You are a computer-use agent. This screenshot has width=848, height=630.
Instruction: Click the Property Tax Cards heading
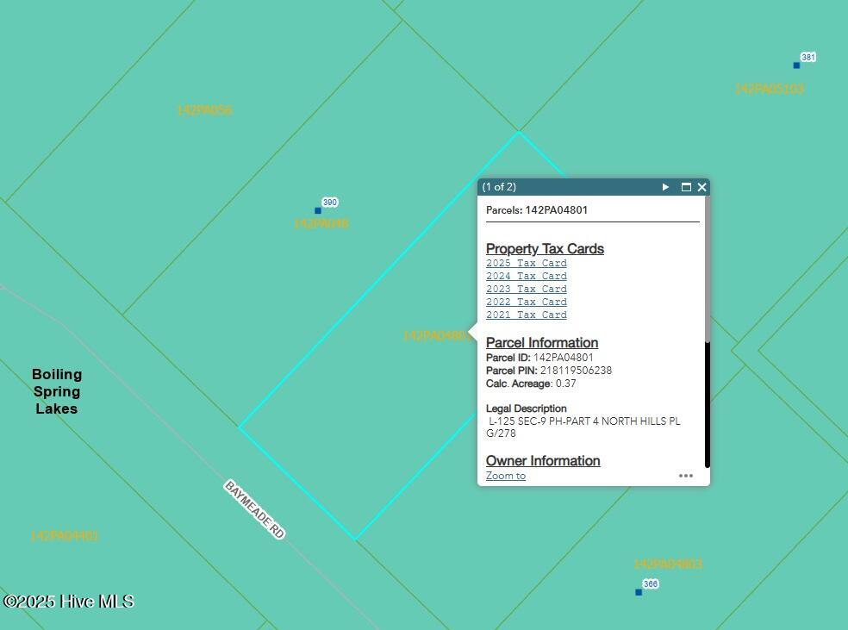[x=545, y=249]
